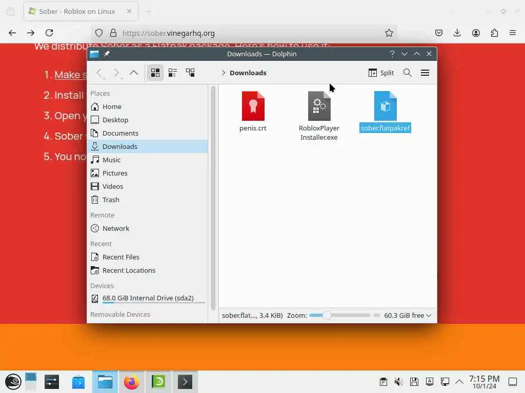Screen dimensions: 525x393
Task: Open Home in Places panel
Action: coord(148,106)
